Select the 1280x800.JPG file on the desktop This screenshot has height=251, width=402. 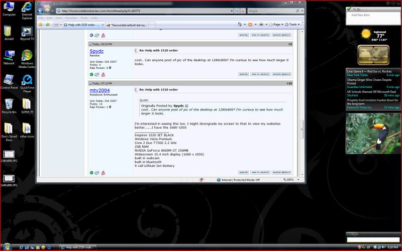[x=9, y=156]
